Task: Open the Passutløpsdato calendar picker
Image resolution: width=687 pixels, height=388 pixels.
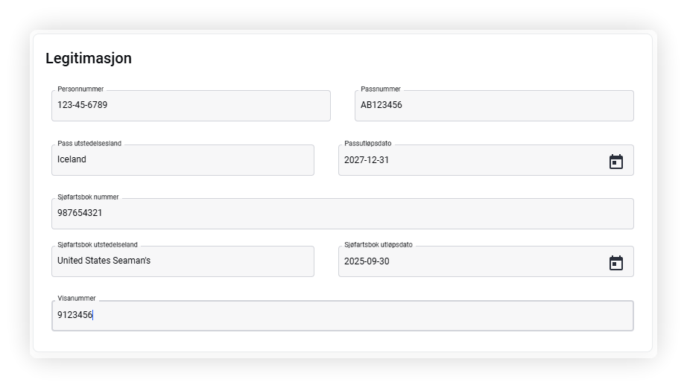Action: 615,162
